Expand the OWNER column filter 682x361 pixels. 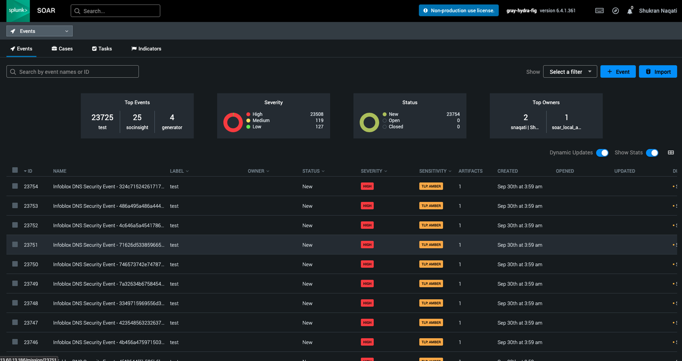tap(258, 171)
